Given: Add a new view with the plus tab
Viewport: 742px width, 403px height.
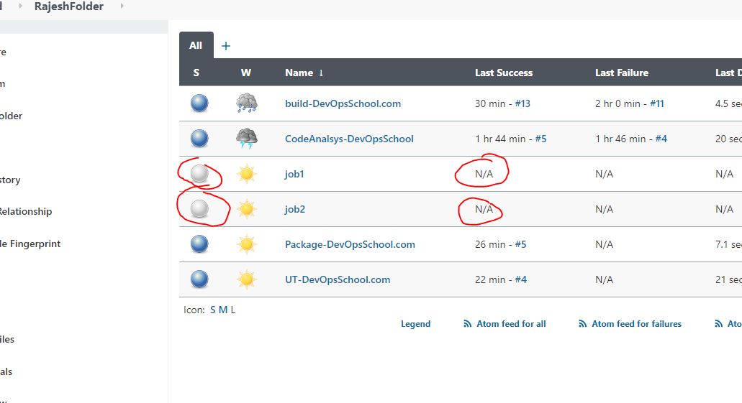Looking at the screenshot, I should point(226,46).
